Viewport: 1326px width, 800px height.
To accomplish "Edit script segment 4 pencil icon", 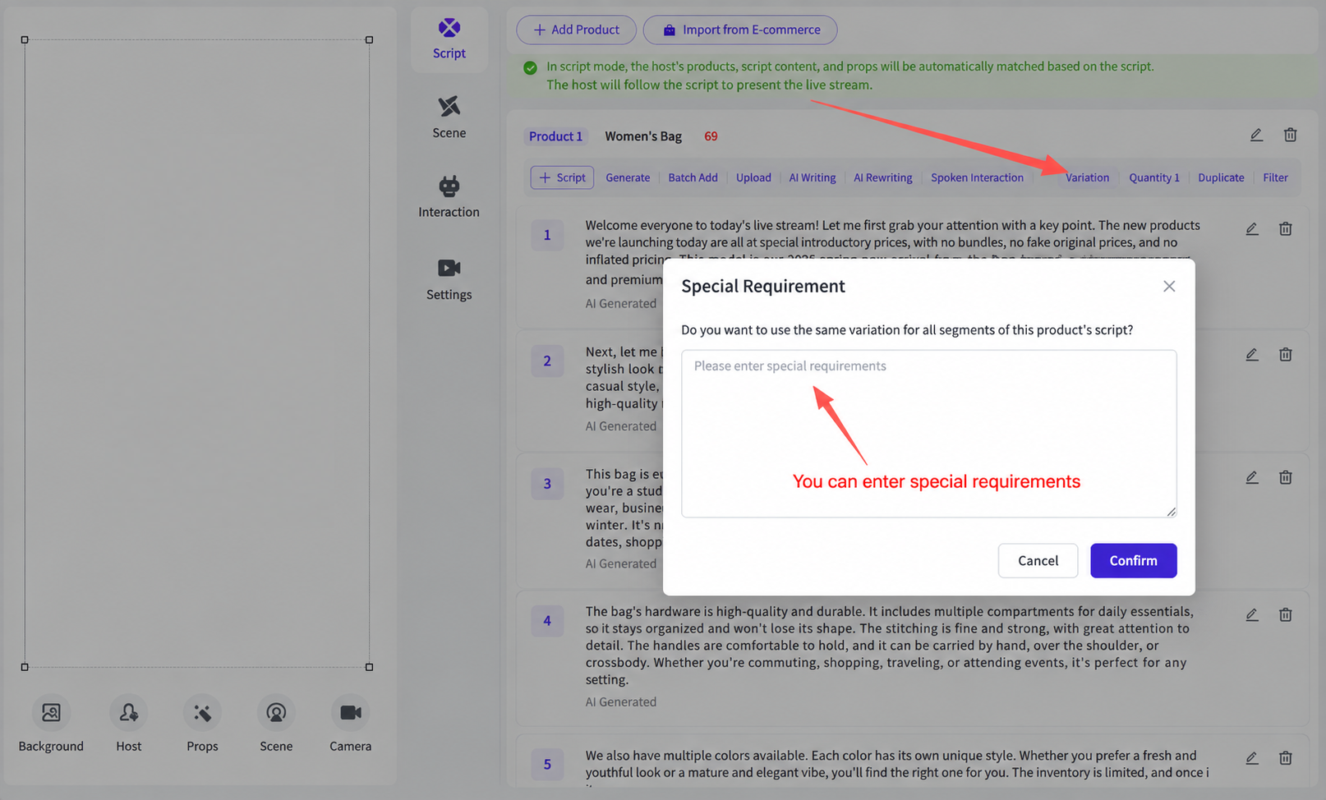I will point(1252,615).
